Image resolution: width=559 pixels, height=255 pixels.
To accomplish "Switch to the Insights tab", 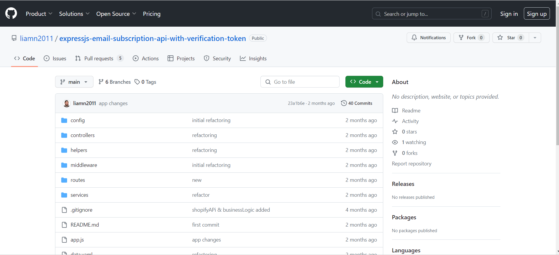I will tap(253, 58).
